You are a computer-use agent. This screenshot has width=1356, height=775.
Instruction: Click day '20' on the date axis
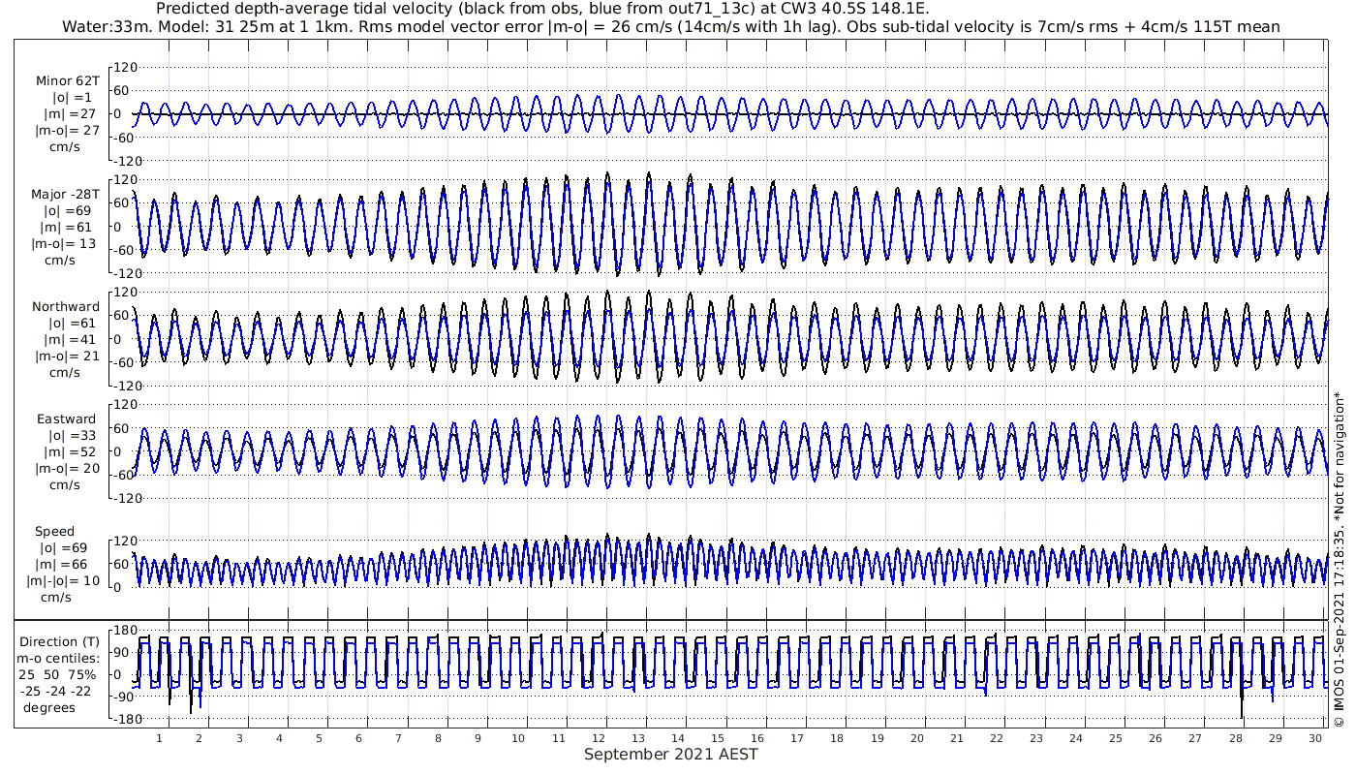tap(917, 738)
